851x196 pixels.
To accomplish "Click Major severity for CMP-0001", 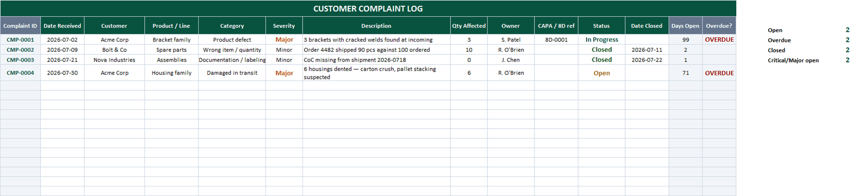I will [x=284, y=40].
